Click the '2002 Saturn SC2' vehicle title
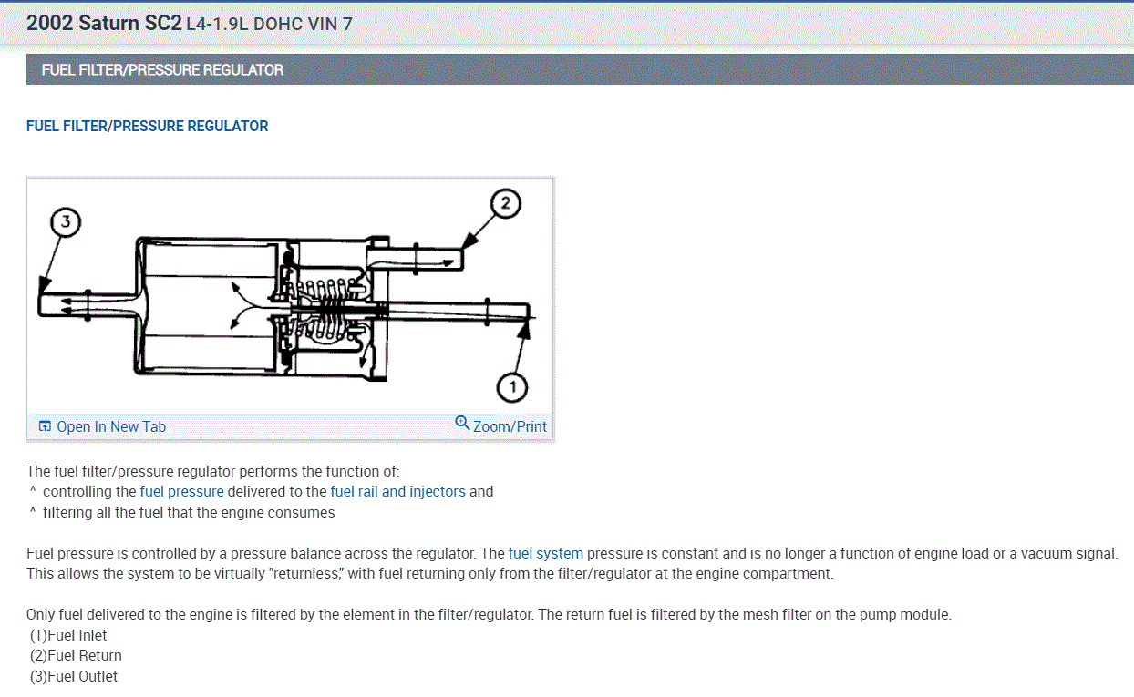Viewport: 1134px width, 697px height. click(104, 24)
